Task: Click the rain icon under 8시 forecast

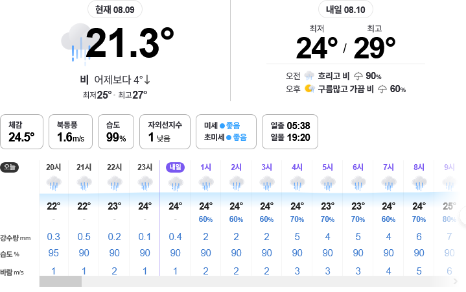Action: point(419,183)
